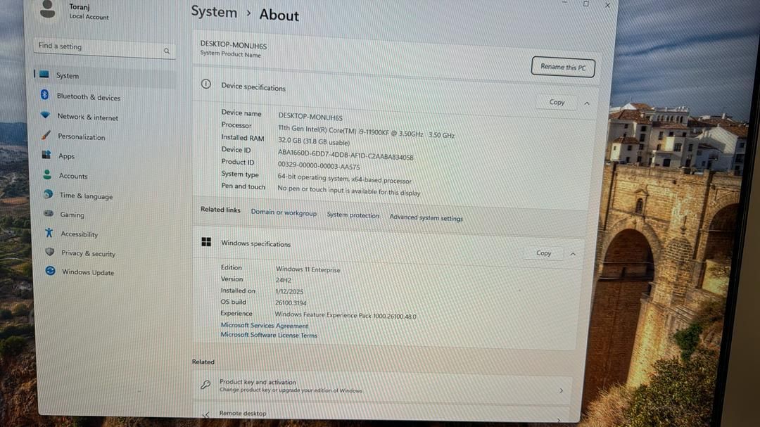Select the Experience pack value text
Image resolution: width=760 pixels, height=427 pixels.
click(x=346, y=315)
